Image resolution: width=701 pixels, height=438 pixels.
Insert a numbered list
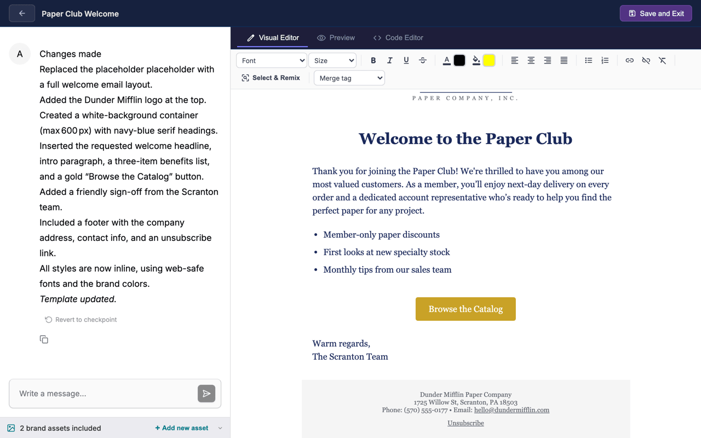605,61
